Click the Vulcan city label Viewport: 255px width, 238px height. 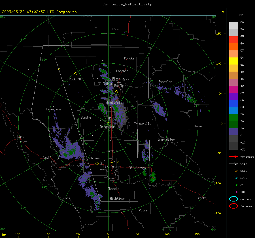(x=144, y=210)
